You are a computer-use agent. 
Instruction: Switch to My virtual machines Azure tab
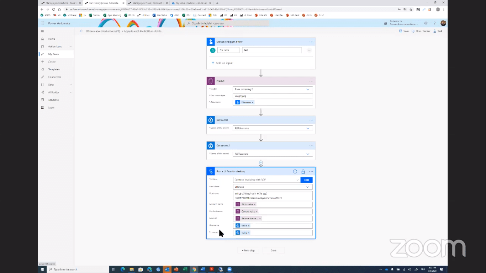pyautogui.click(x=191, y=3)
